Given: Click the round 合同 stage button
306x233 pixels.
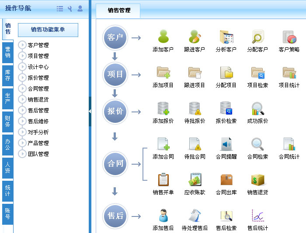Looking at the screenshot, I should click(115, 164).
